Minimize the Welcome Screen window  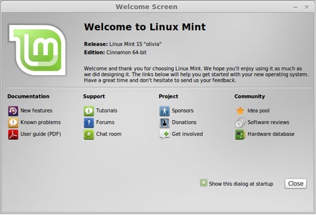tap(296, 7)
